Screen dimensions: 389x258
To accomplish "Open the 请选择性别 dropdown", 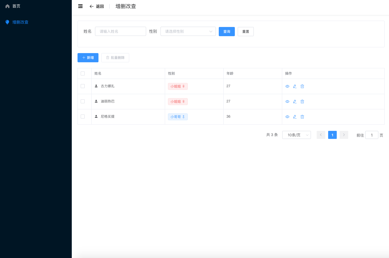I will (188, 31).
